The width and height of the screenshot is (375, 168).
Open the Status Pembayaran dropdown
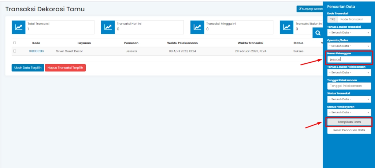[x=349, y=112]
